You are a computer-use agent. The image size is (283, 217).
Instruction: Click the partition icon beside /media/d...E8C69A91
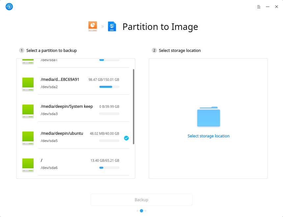[28, 84]
